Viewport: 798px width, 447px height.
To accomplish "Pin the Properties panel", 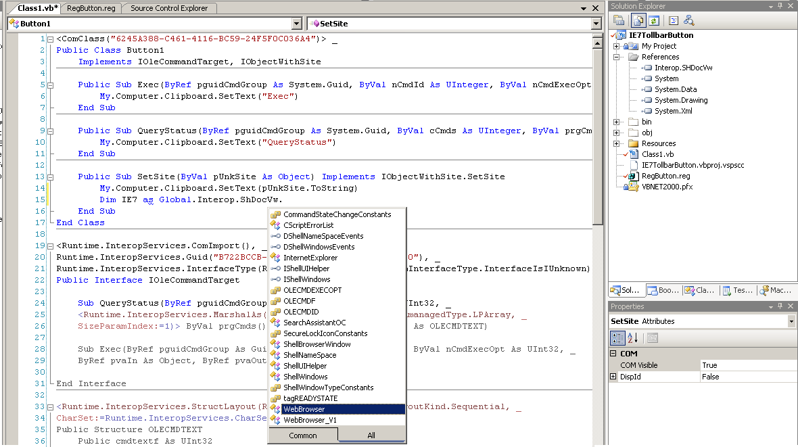I will pos(780,306).
